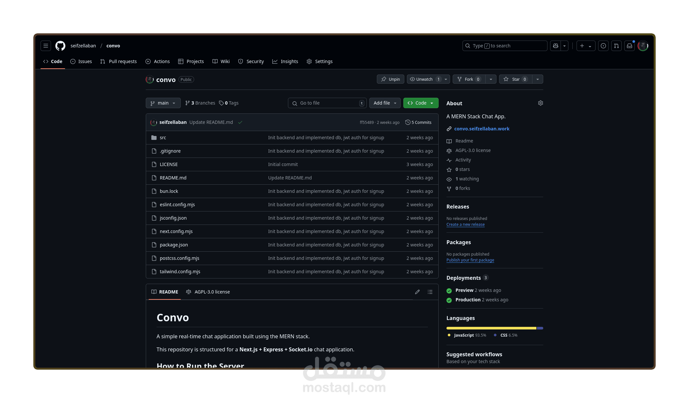
Task: Open the README.md file
Action: (x=173, y=178)
